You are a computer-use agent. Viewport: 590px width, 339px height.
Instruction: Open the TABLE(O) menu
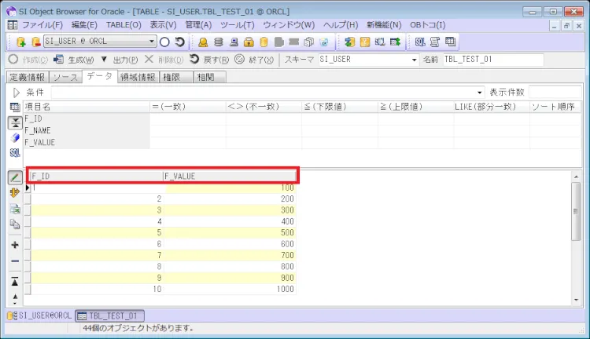124,25
